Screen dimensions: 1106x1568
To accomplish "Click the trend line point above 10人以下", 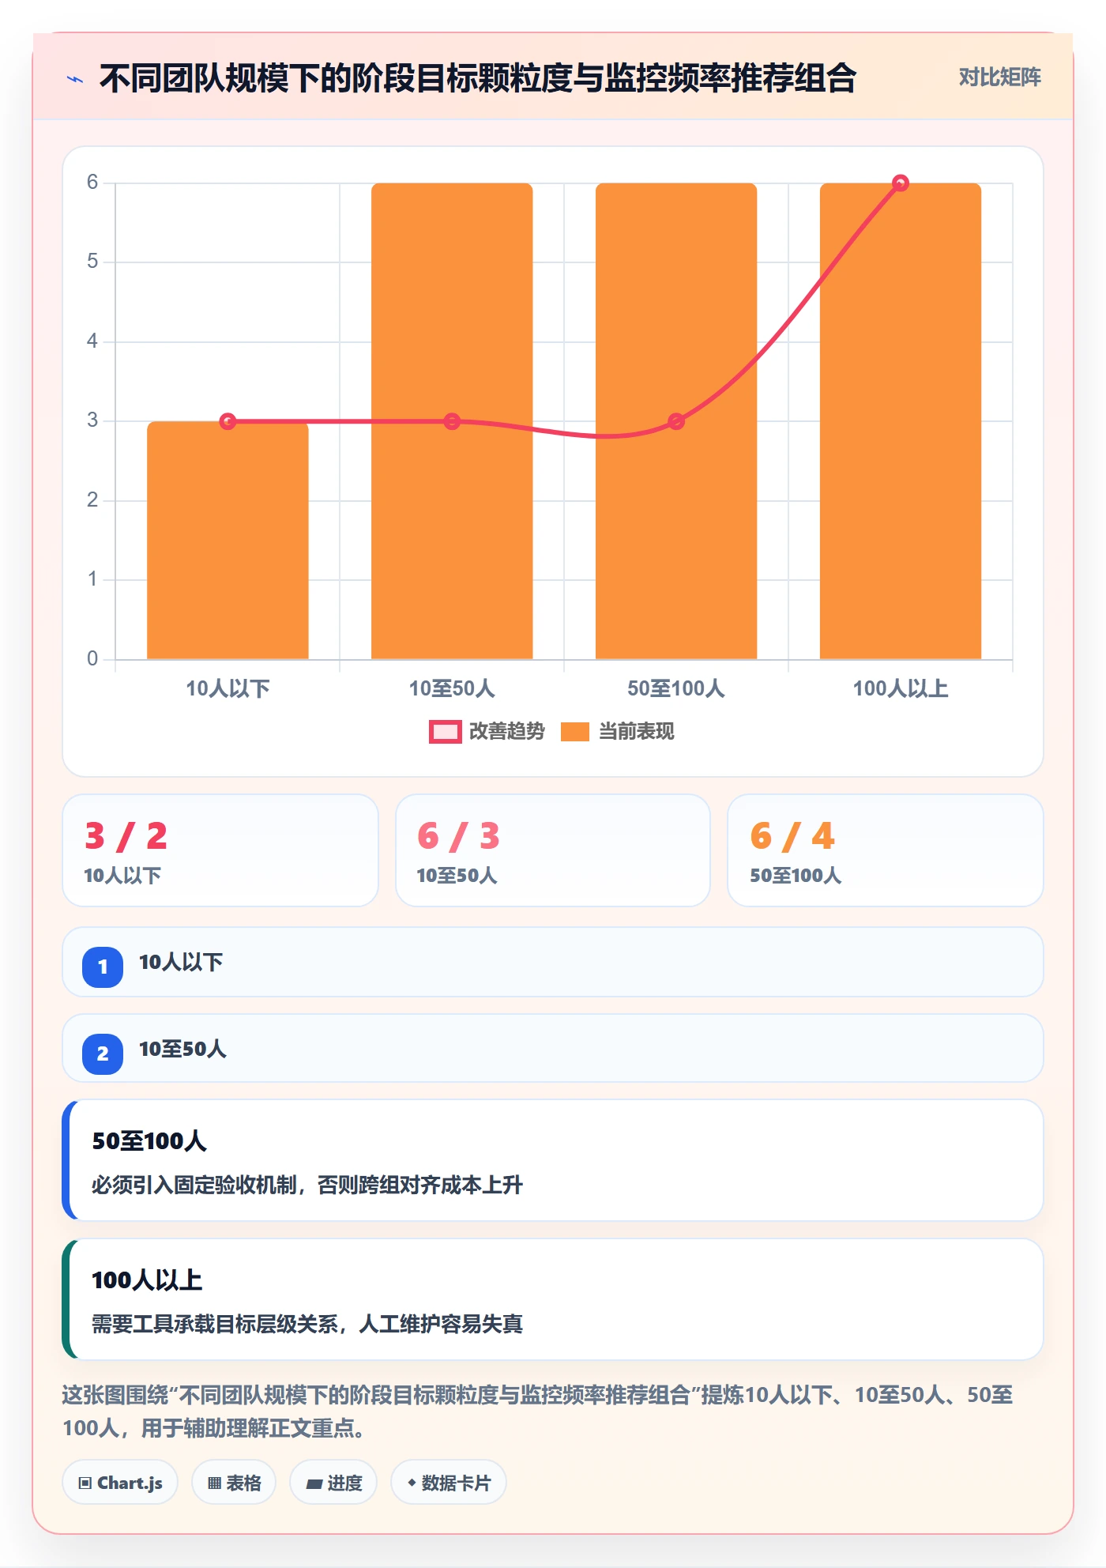I will click(x=228, y=421).
